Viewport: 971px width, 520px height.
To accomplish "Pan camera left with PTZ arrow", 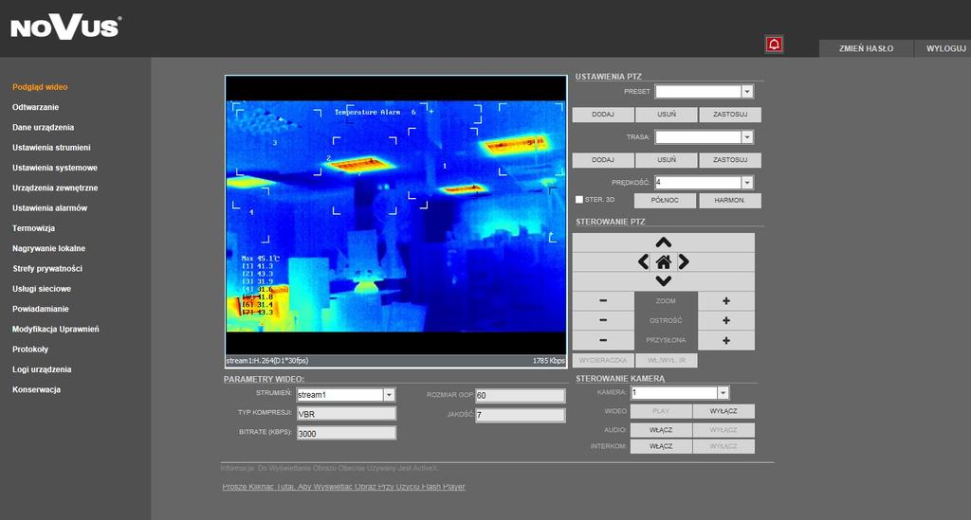I will coord(644,262).
